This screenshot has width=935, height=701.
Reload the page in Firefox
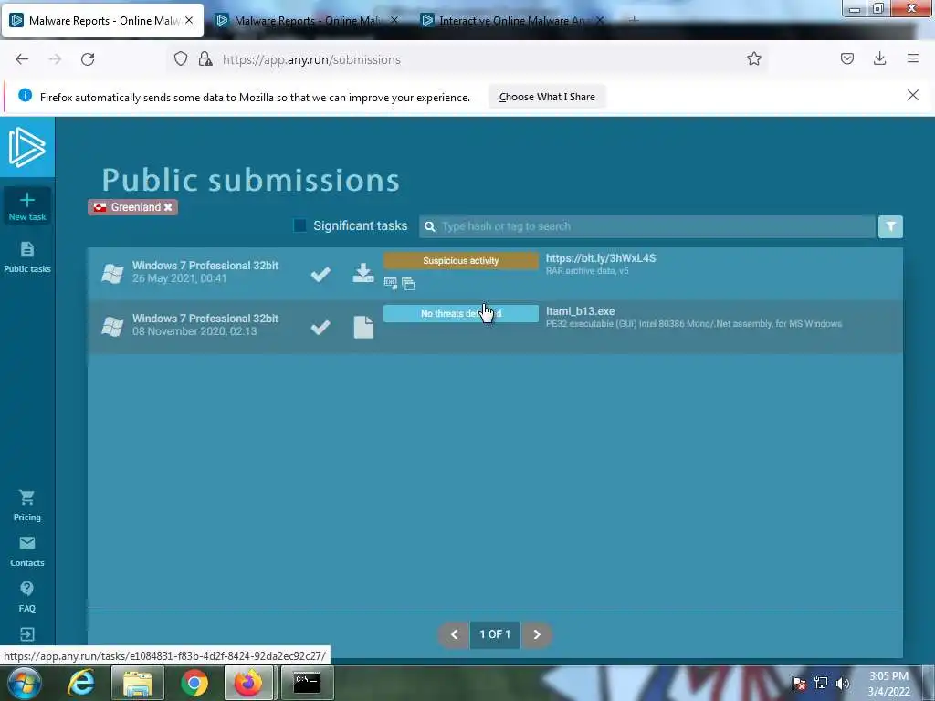(88, 59)
